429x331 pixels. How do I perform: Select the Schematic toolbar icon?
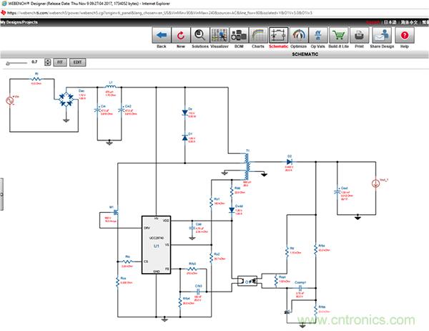point(278,36)
